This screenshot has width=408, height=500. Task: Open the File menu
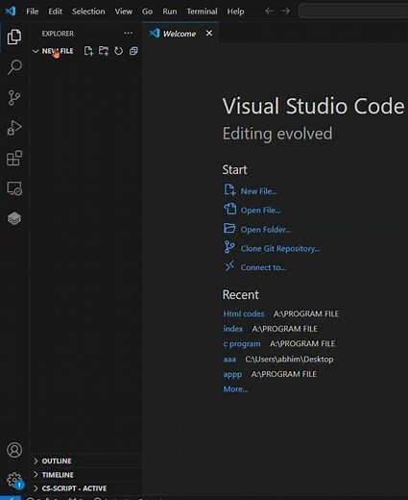33,12
